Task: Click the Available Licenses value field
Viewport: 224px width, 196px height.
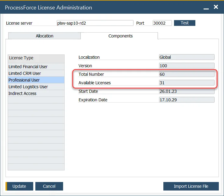Action: (187, 83)
